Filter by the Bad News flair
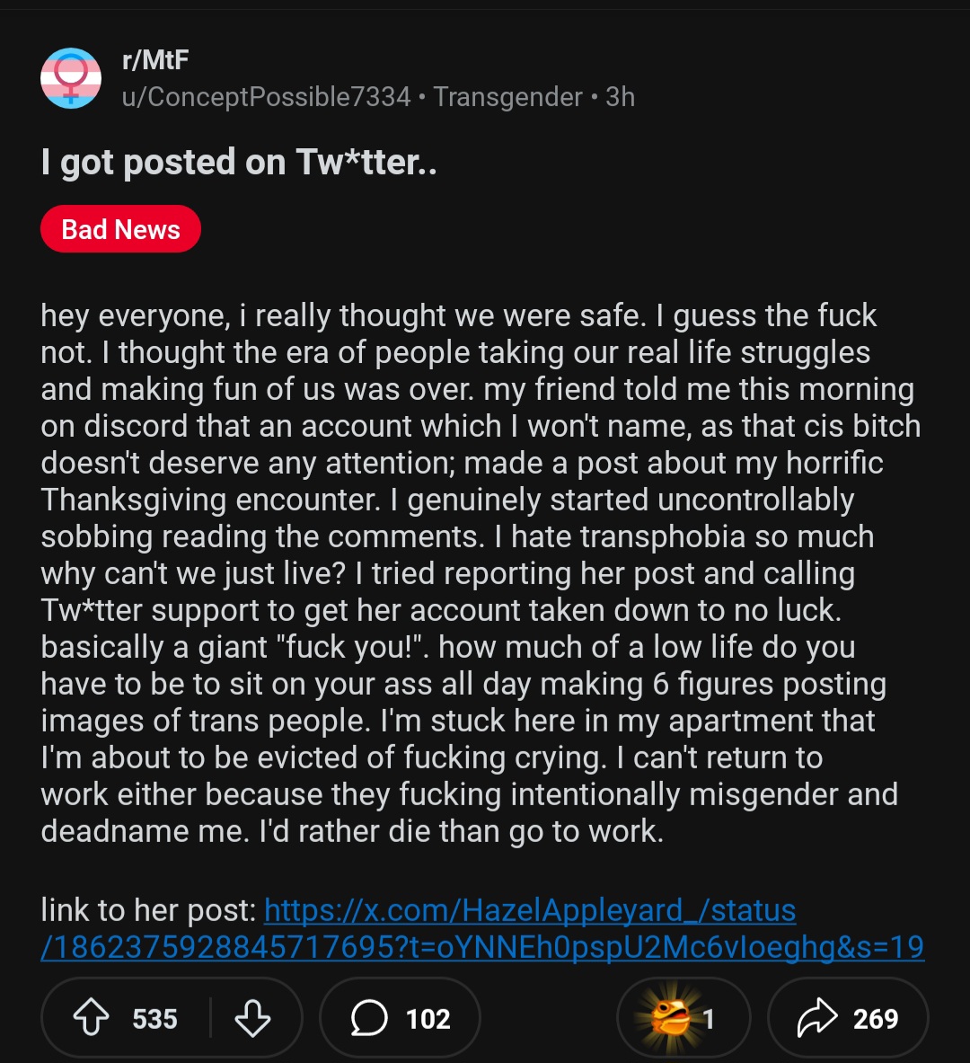 click(120, 230)
